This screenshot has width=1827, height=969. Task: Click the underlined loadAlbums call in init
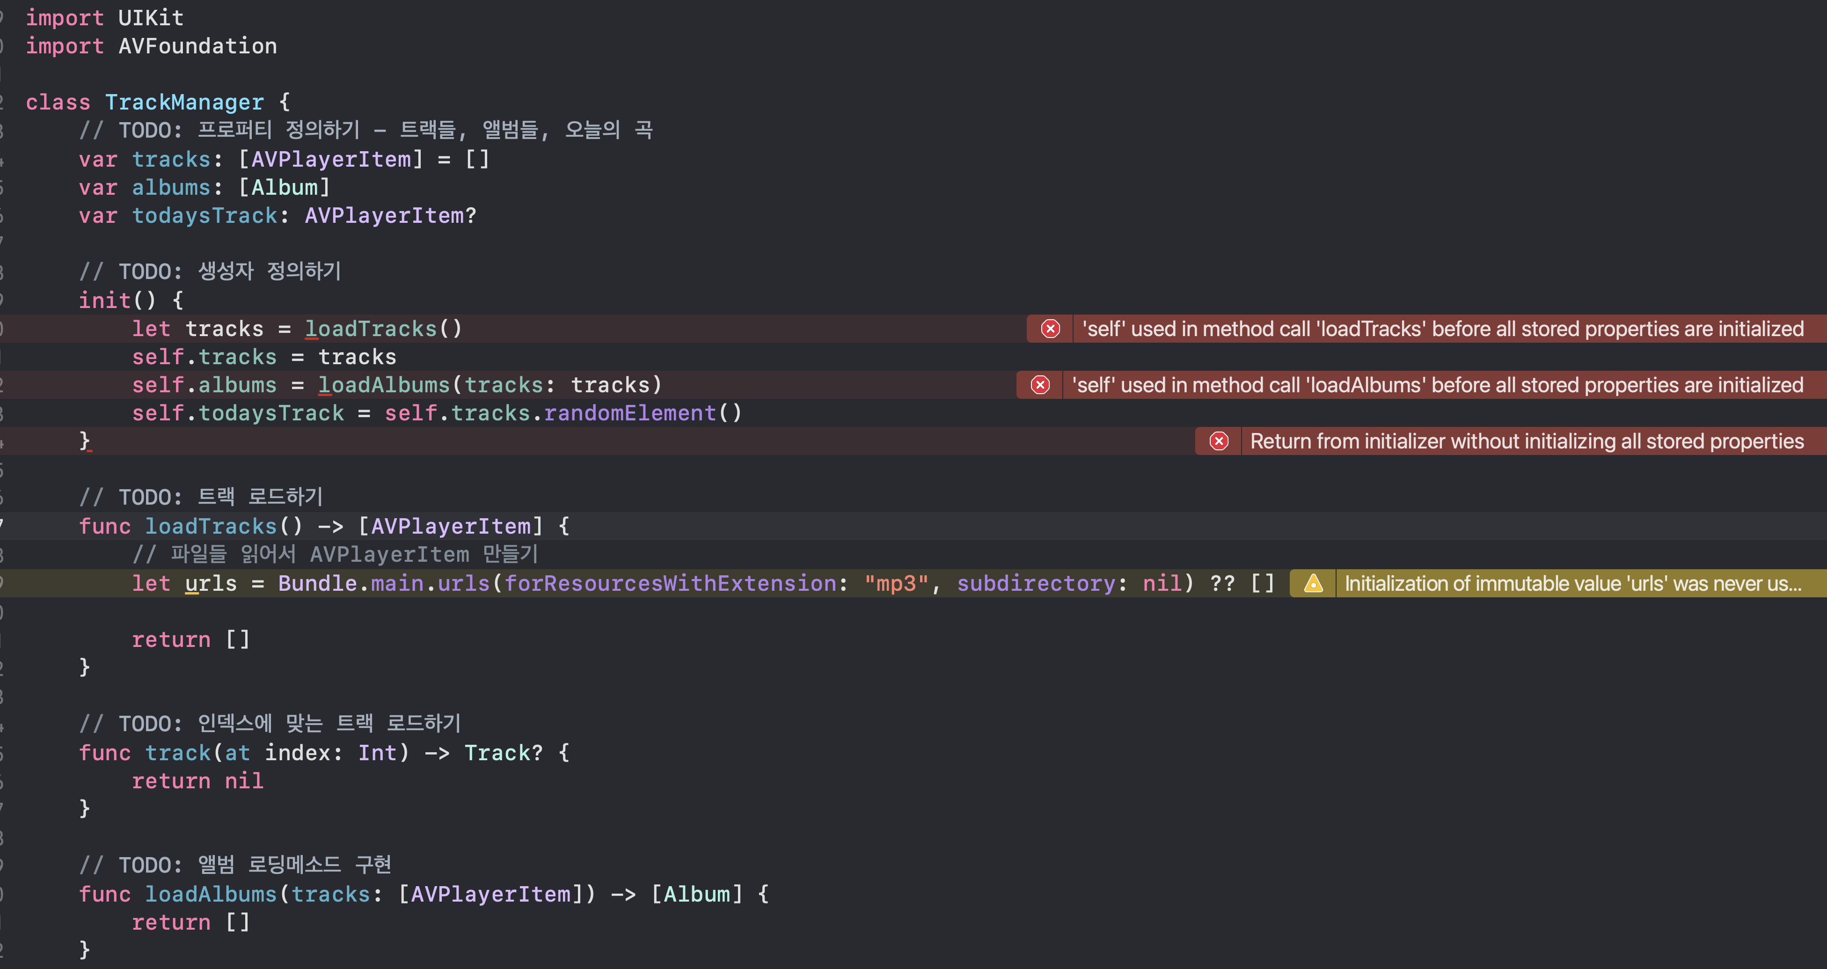tap(384, 385)
